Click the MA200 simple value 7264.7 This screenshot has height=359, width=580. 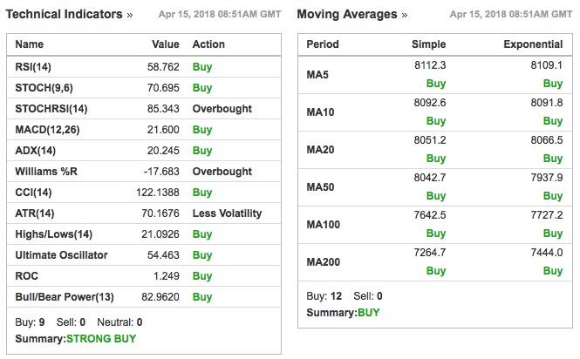point(429,253)
